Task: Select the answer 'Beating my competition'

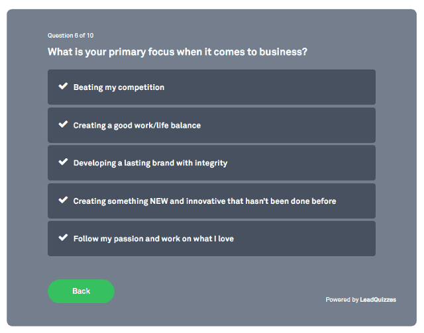Action: pyautogui.click(x=119, y=87)
